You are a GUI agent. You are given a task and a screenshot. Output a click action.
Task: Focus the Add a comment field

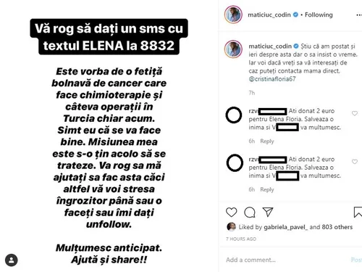pos(286,260)
